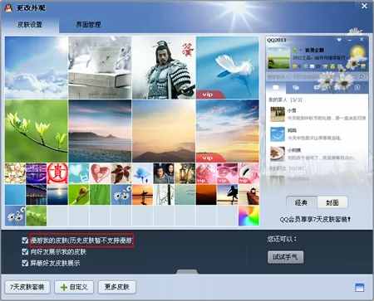Select moonlit sea skin thumbnail

coord(57,195)
